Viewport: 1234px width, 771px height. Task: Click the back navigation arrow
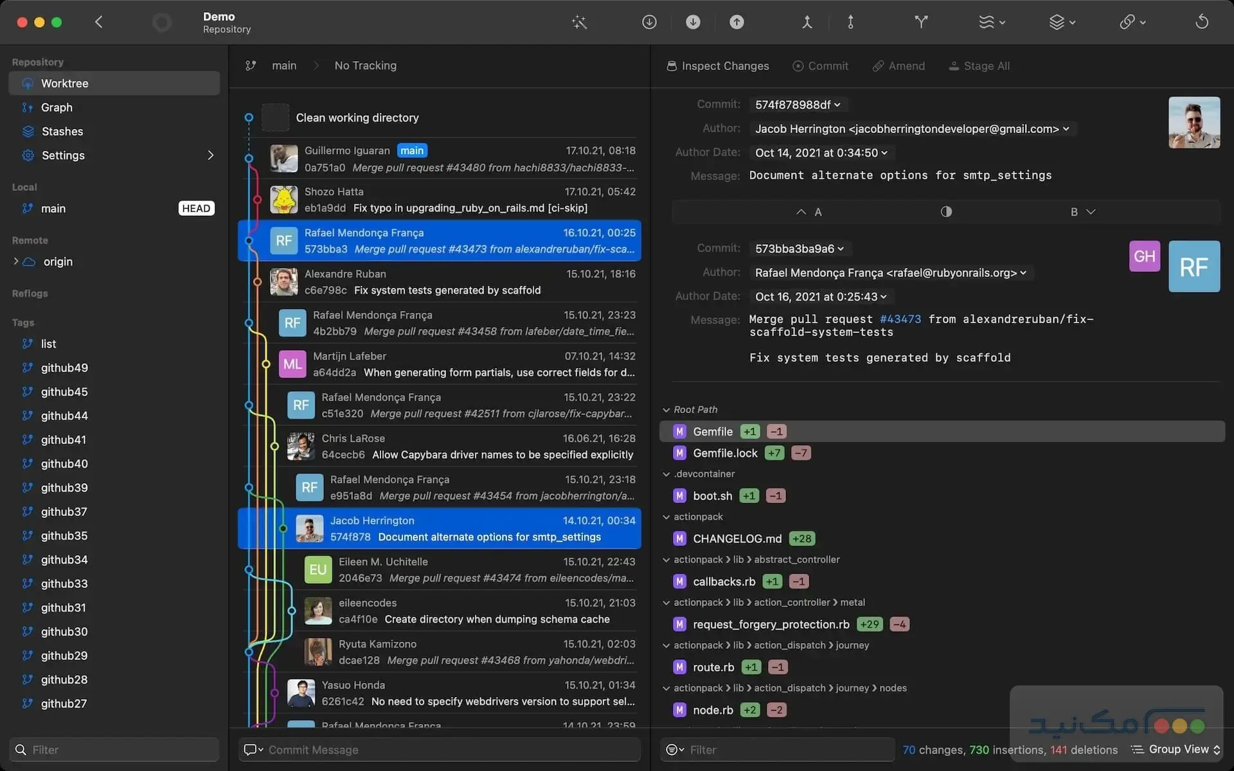coord(98,22)
